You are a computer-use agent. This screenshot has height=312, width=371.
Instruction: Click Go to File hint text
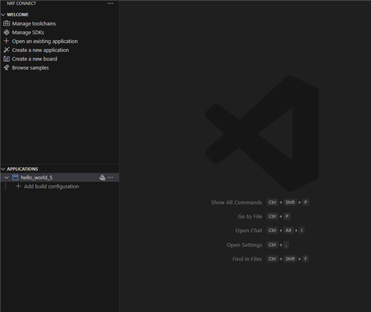coord(250,216)
